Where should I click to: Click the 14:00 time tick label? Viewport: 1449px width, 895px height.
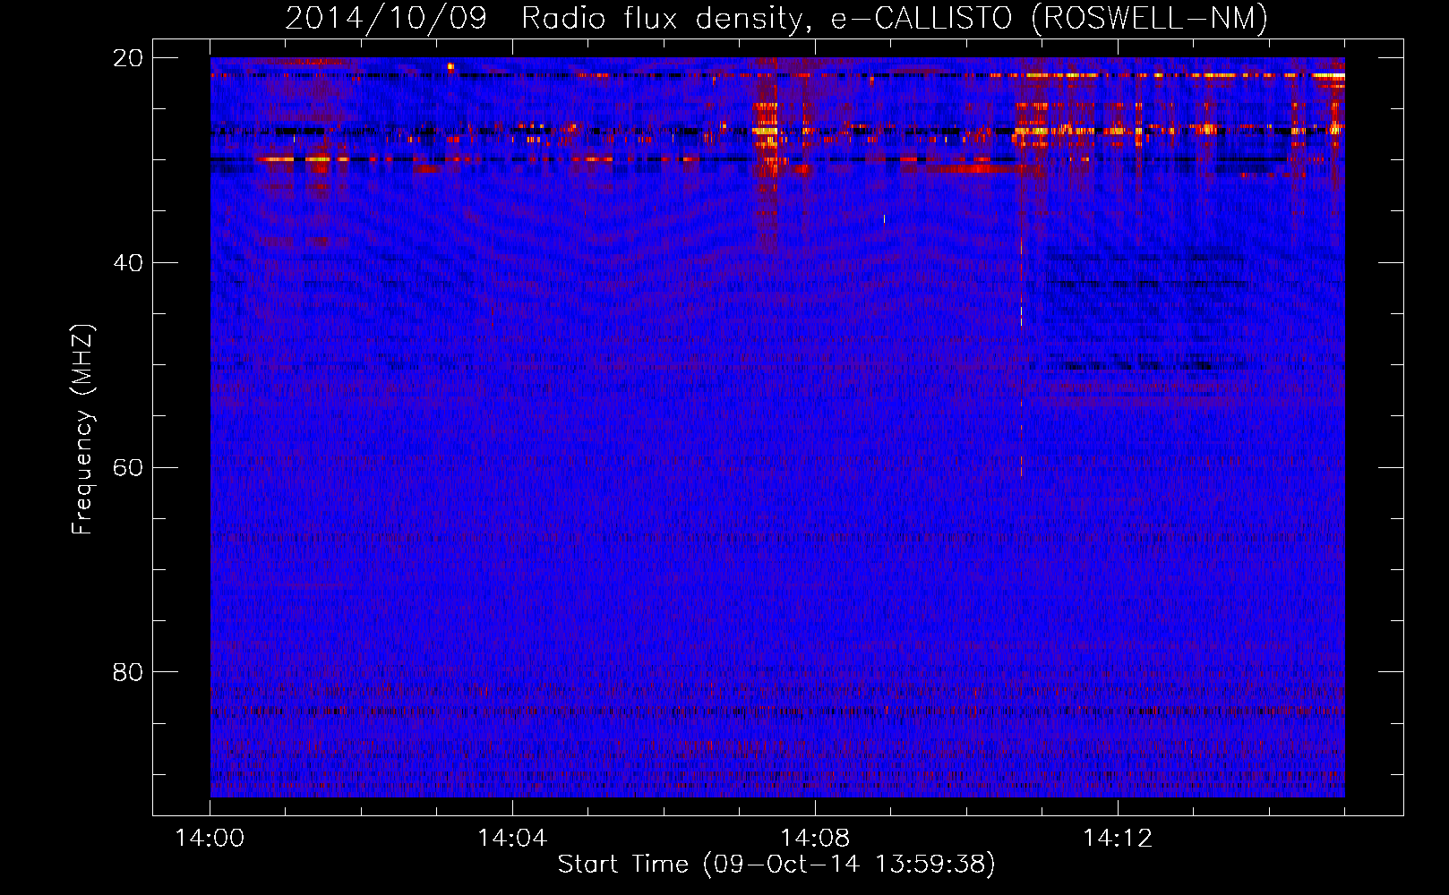click(x=210, y=839)
